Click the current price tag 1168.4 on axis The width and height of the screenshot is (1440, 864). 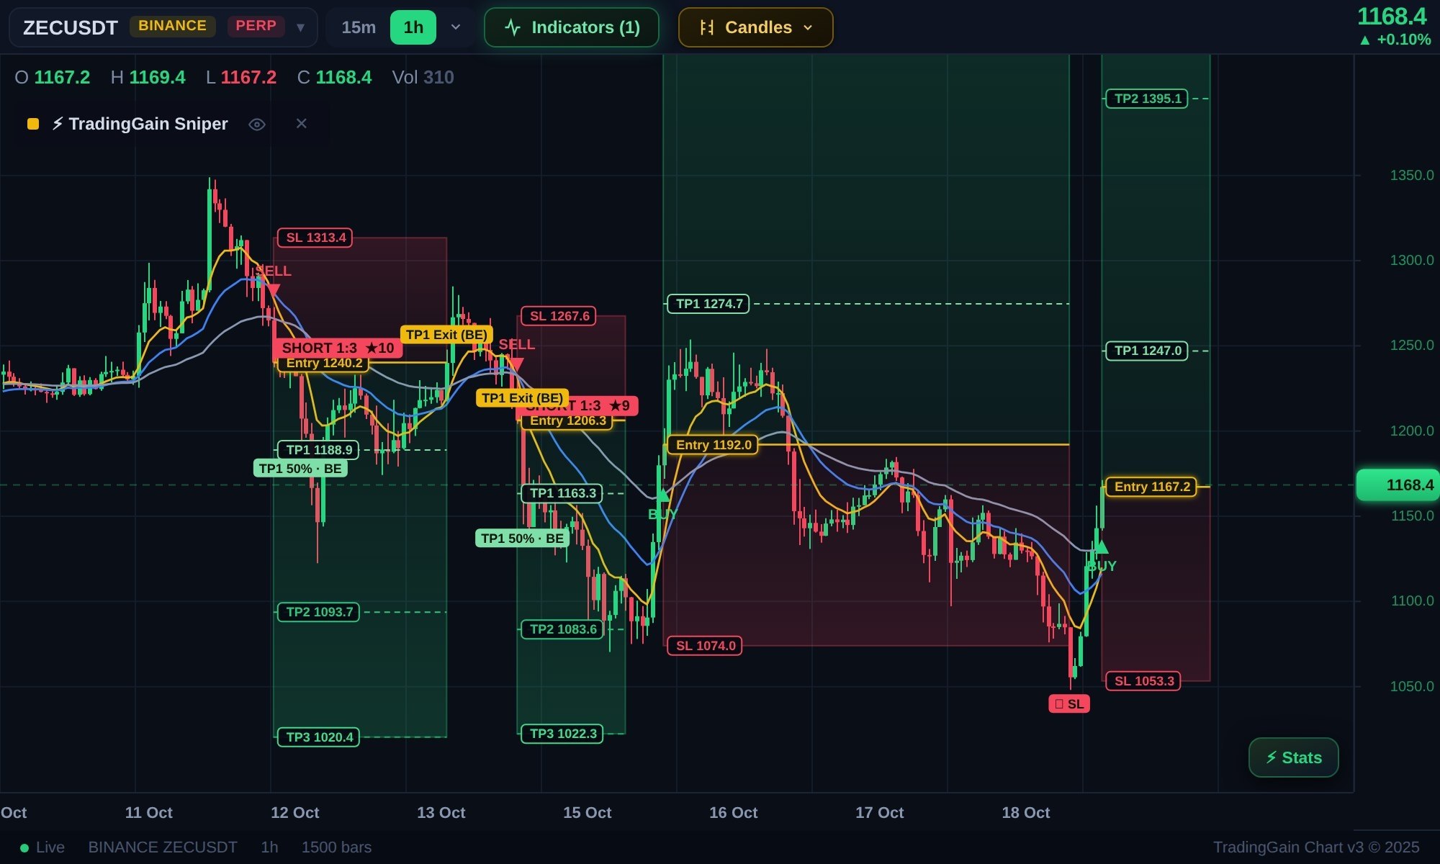click(1398, 485)
